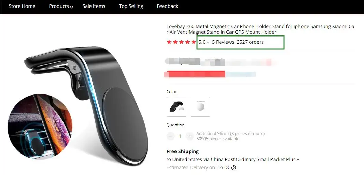The image size is (364, 175).
Task: View the store Feedback page
Action: (167, 6)
